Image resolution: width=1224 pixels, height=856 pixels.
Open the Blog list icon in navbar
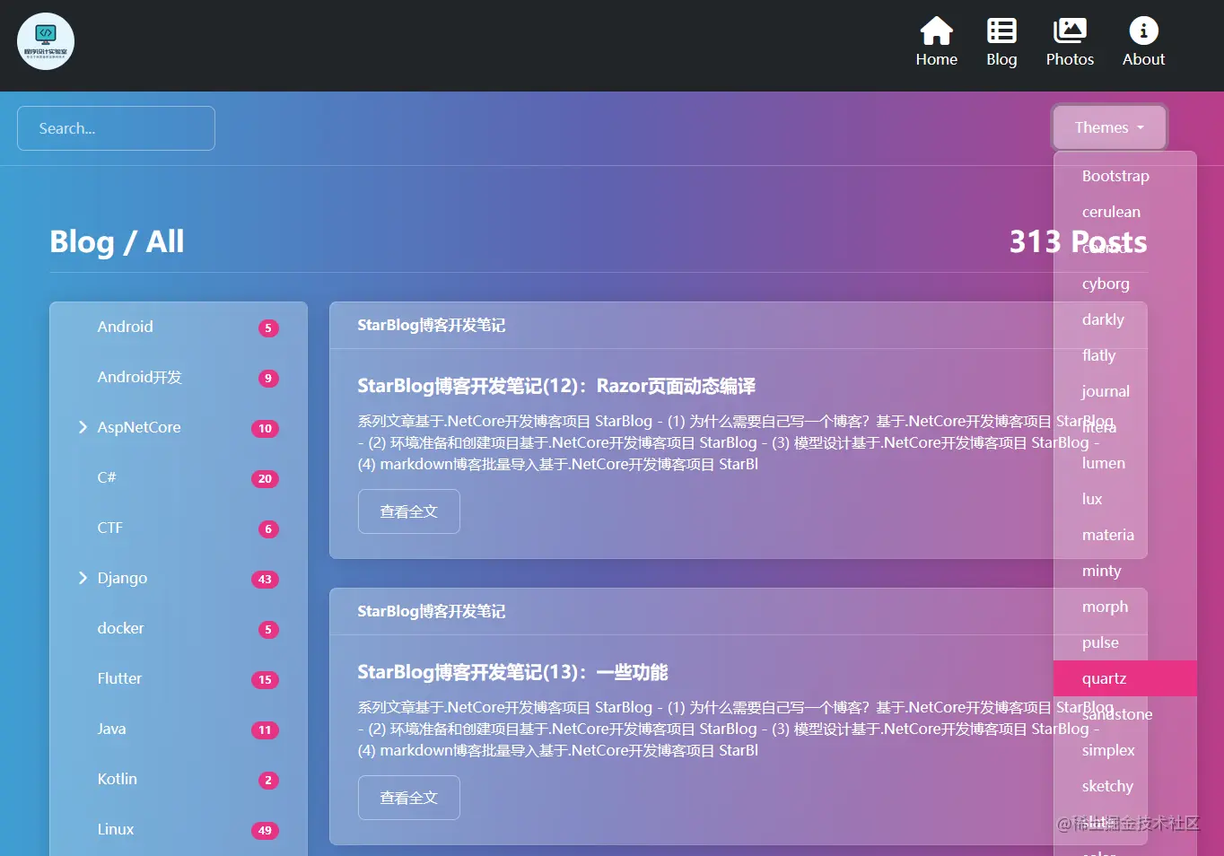pyautogui.click(x=1001, y=31)
